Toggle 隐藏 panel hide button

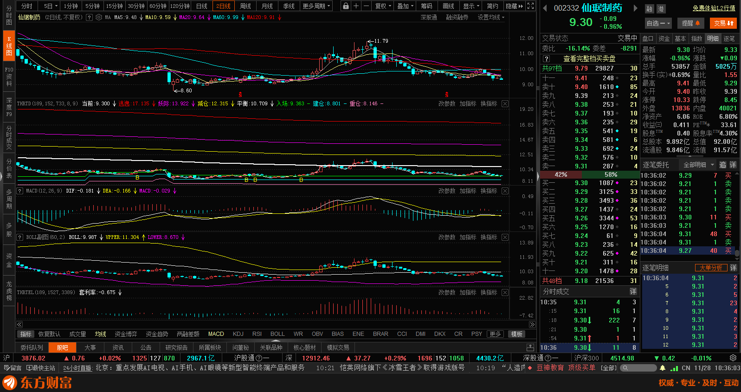click(514, 6)
